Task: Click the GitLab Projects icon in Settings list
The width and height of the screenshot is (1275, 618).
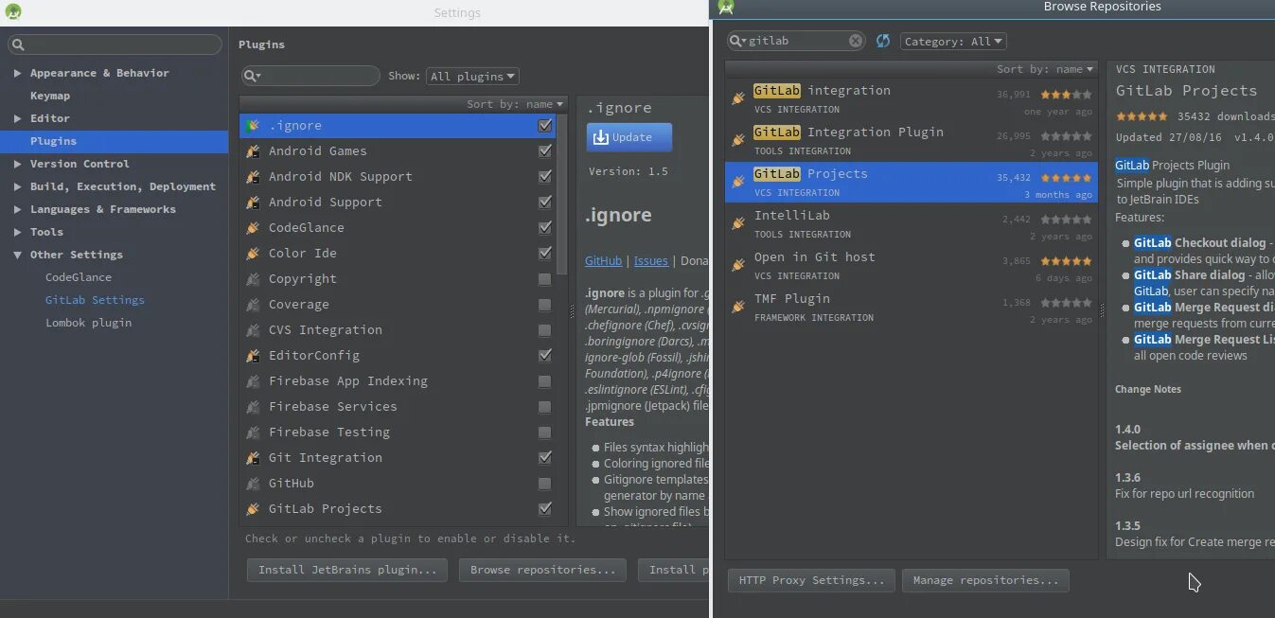Action: coord(253,509)
